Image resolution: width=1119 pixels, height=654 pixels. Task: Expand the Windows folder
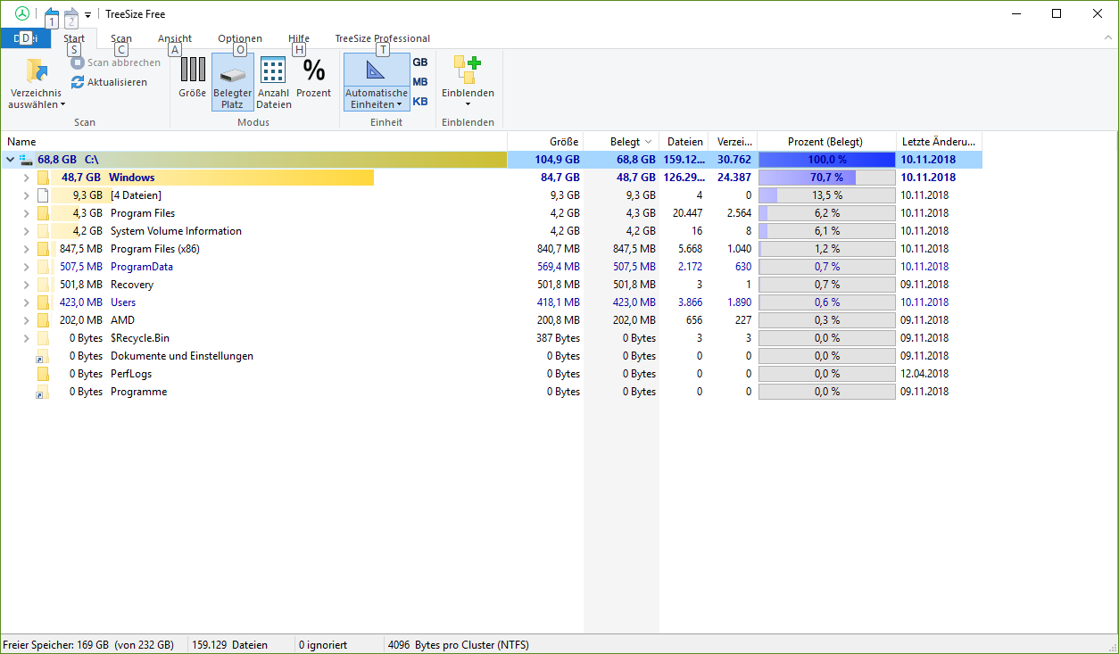(x=26, y=178)
